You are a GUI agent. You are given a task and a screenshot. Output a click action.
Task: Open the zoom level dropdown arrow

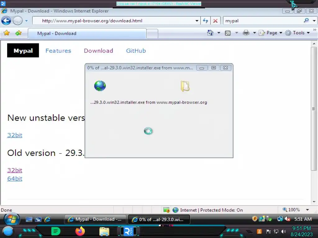click(x=307, y=210)
